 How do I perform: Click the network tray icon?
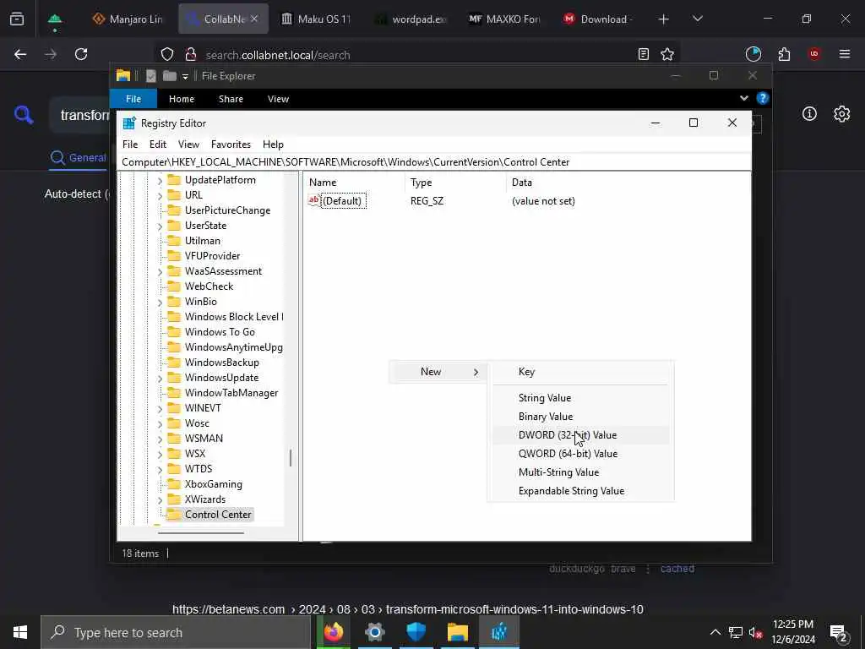pos(736,632)
